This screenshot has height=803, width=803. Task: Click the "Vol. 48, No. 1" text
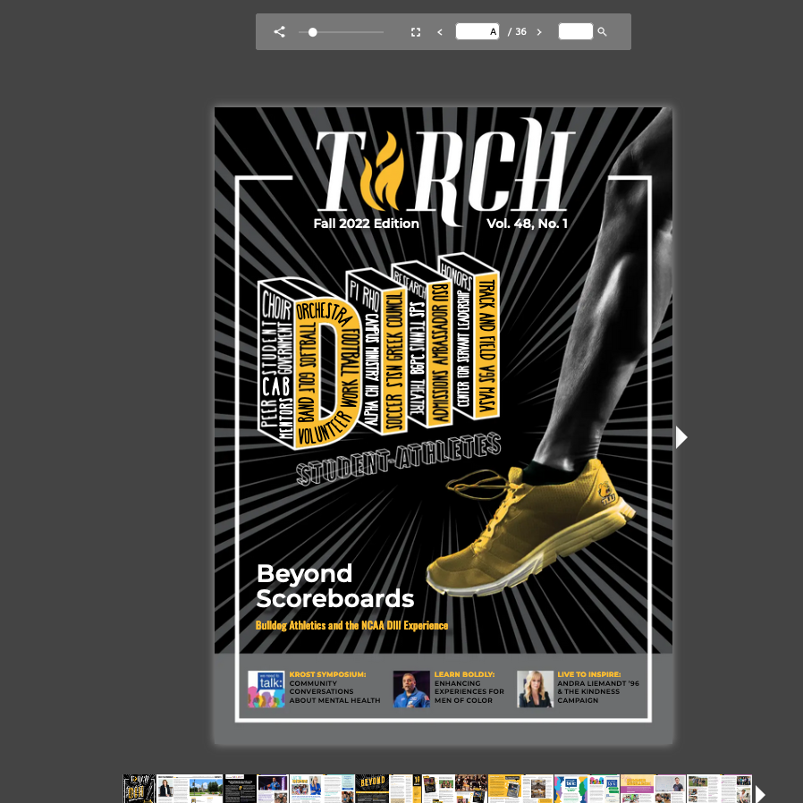click(x=527, y=224)
